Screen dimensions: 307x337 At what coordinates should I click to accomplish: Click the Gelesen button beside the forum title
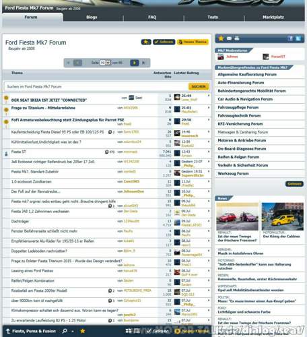pyautogui.click(x=164, y=42)
